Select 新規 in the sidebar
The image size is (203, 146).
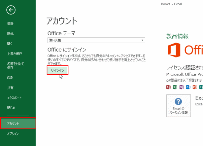point(10,34)
